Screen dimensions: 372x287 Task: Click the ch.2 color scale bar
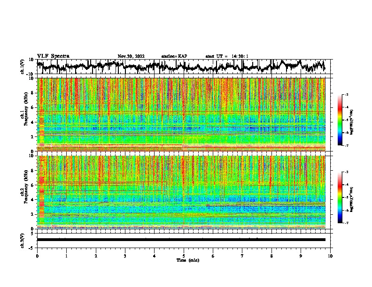click(340, 197)
